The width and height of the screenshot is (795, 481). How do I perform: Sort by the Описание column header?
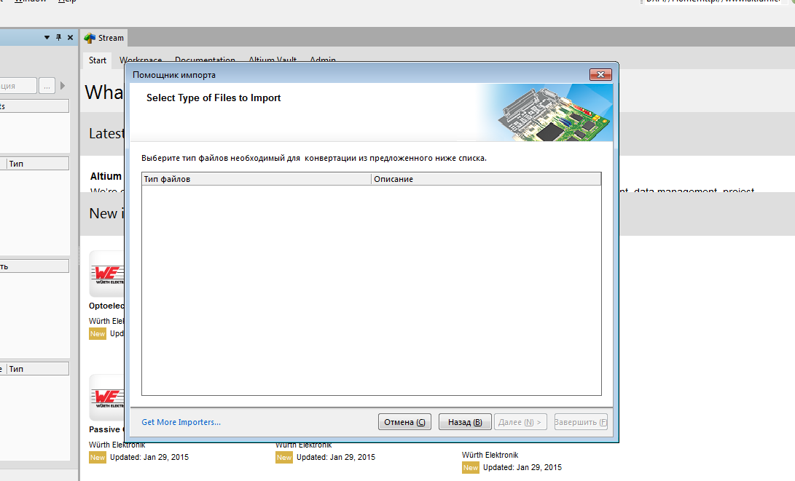coord(485,179)
